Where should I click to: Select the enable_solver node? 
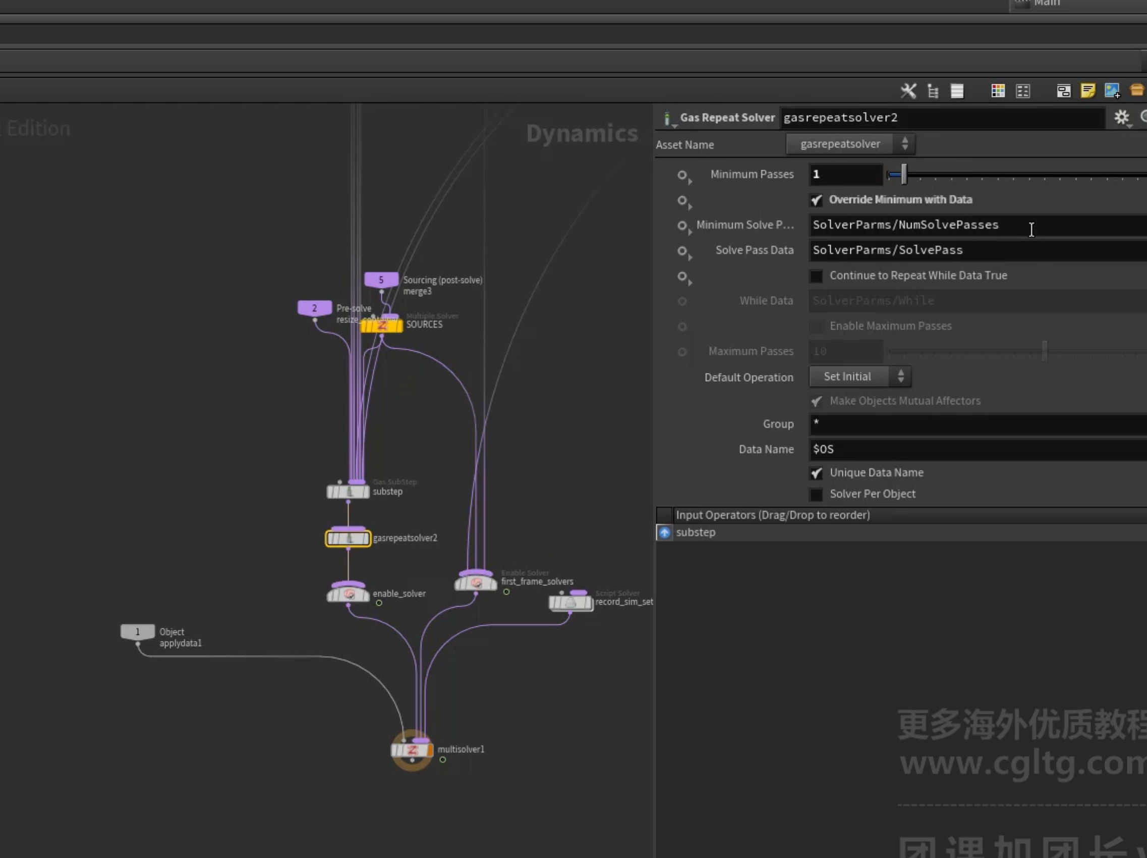(348, 594)
